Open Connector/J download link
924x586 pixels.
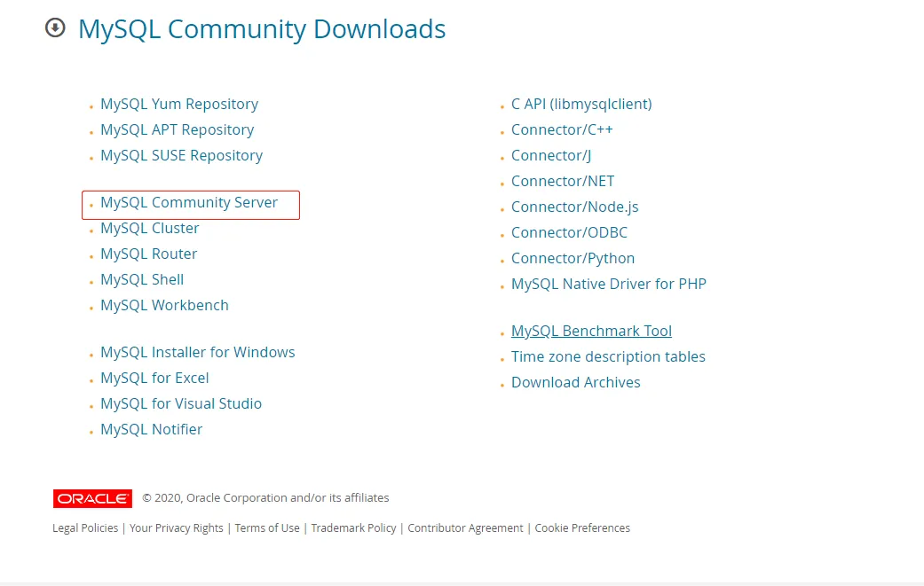550,156
